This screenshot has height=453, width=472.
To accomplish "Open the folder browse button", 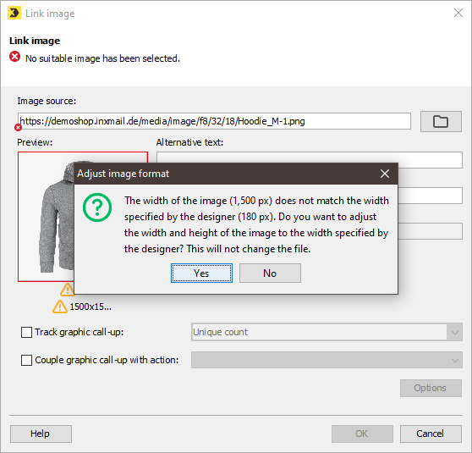I will (x=441, y=121).
